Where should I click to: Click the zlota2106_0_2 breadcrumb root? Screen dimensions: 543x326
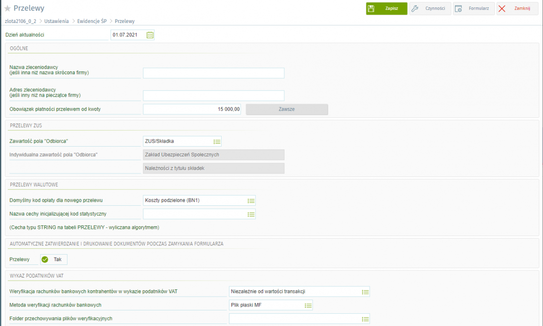point(21,22)
